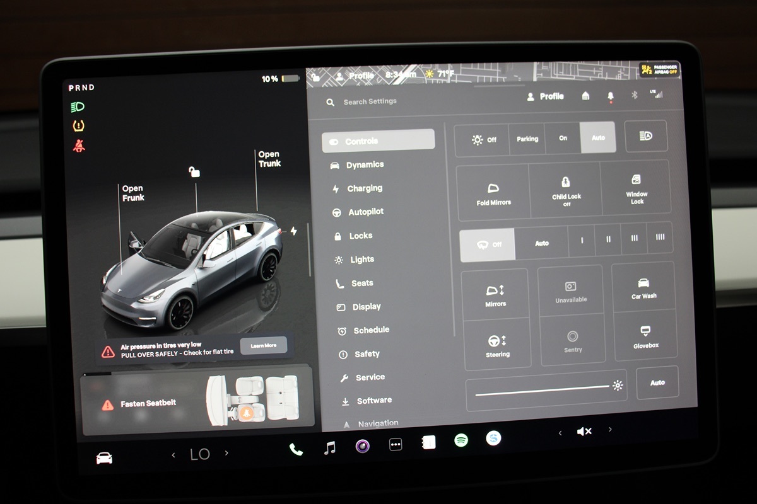Screen dimensions: 757x504
Task: Open the Autopilot settings menu
Action: pyautogui.click(x=365, y=212)
